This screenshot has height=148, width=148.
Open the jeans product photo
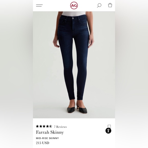coord(74,65)
